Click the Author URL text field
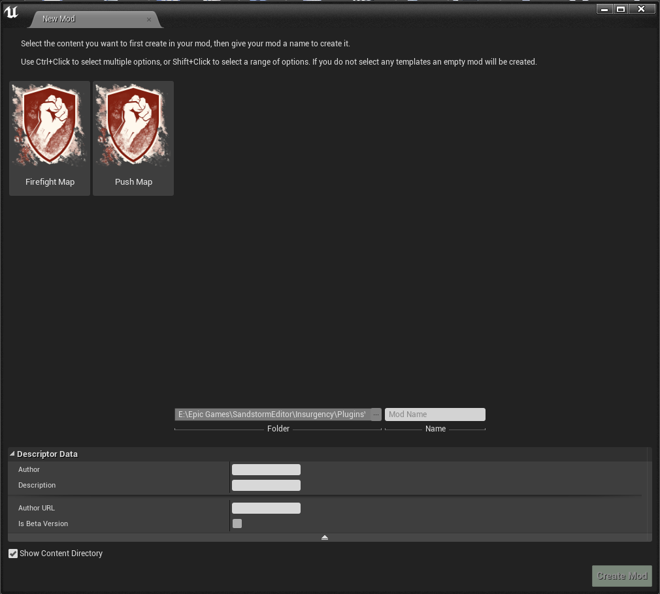660x594 pixels. coord(266,508)
